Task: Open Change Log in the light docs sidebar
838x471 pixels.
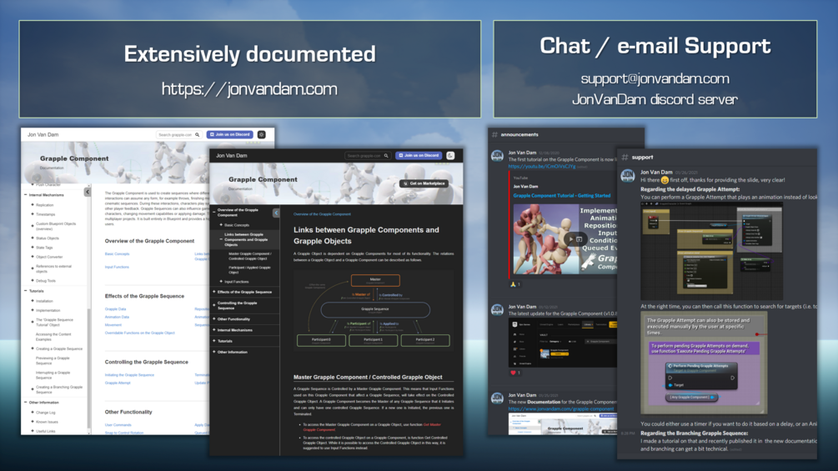Action: (45, 413)
